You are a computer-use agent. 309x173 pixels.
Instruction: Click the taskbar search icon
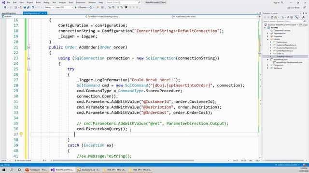click(x=12, y=170)
